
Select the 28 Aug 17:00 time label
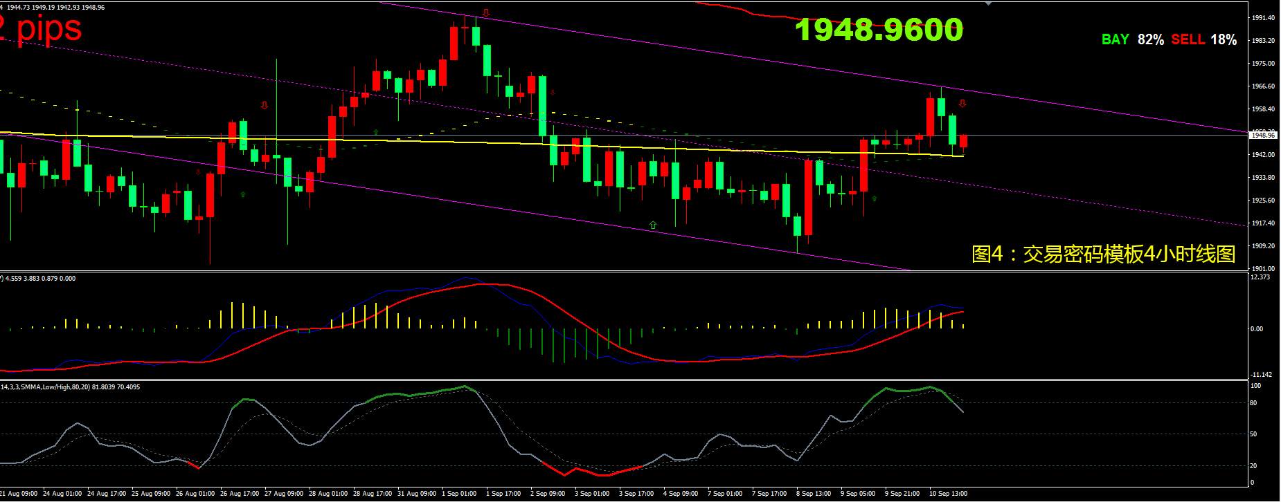point(373,494)
